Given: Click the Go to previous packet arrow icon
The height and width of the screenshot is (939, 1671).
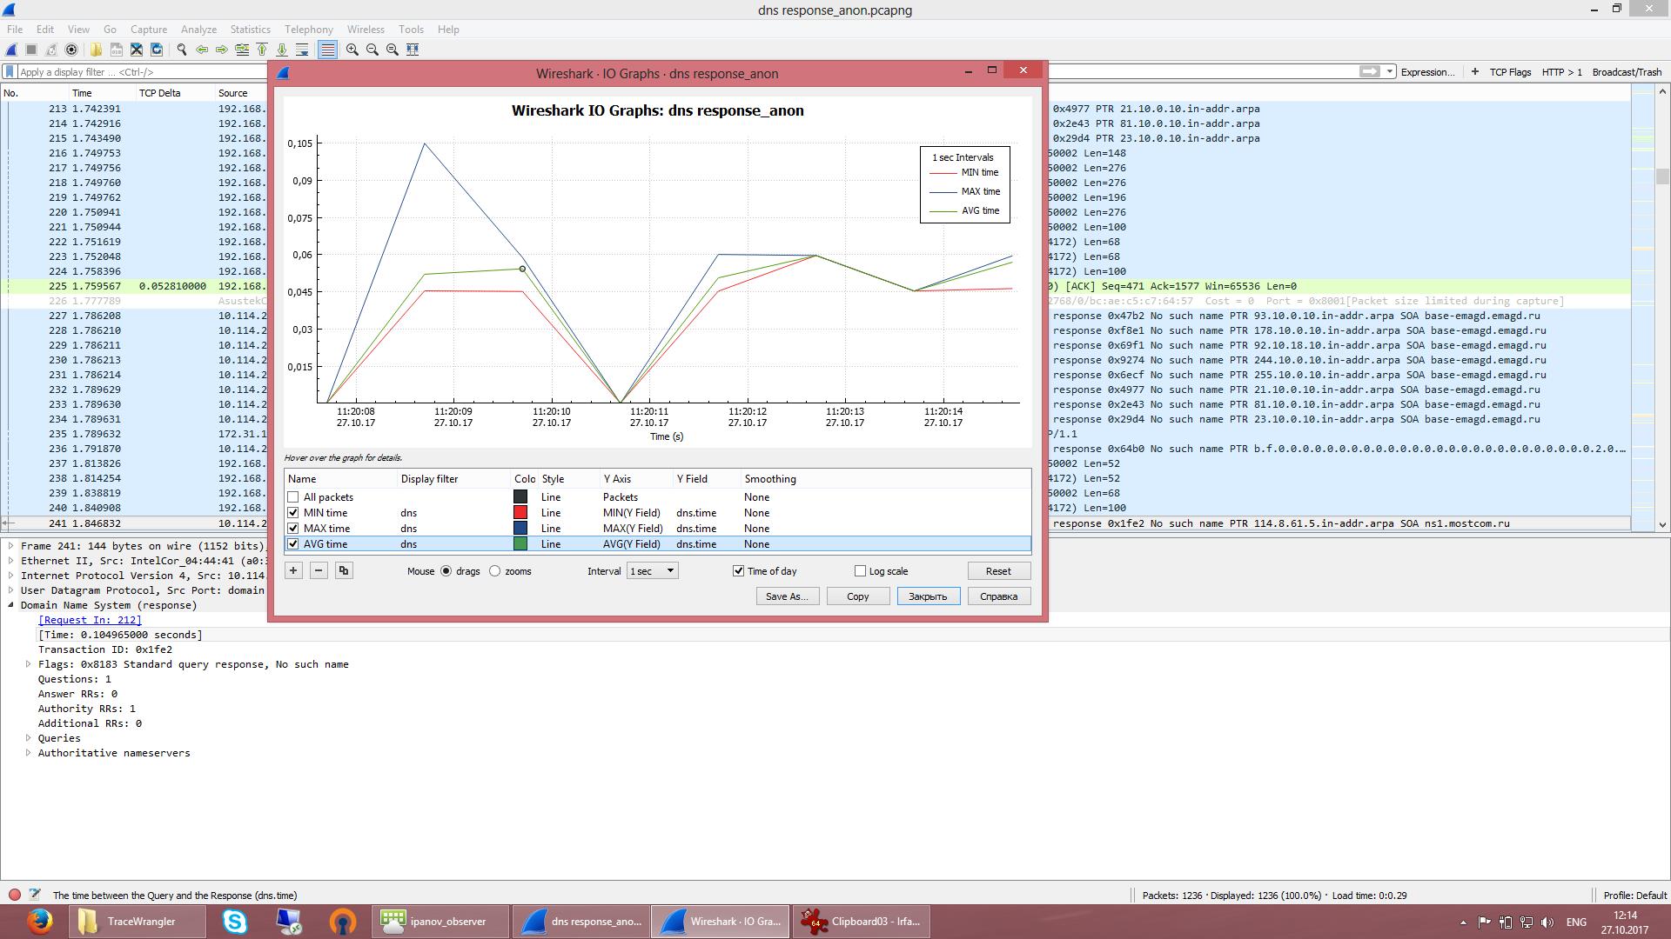Looking at the screenshot, I should (200, 50).
